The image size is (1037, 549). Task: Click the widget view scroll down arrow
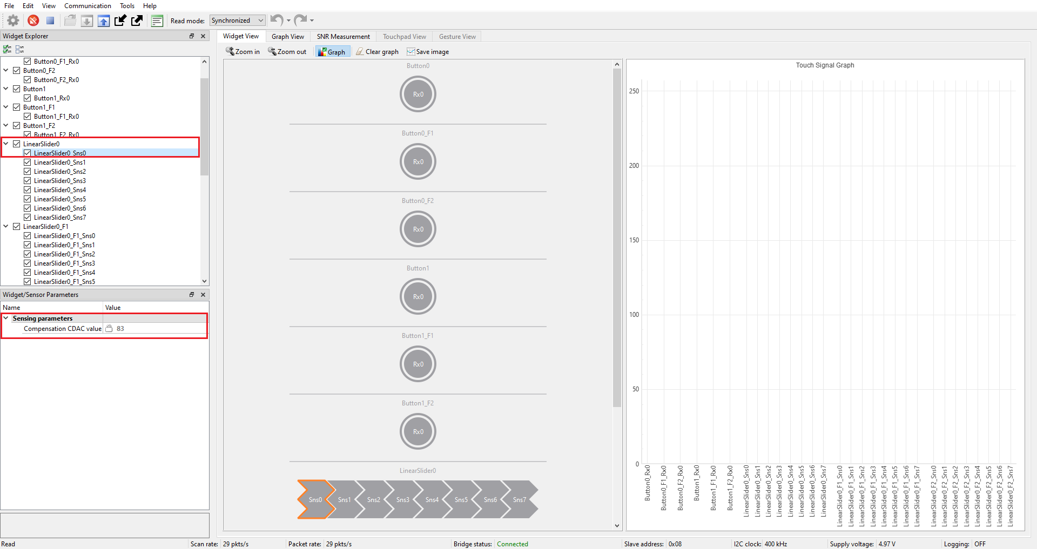point(617,526)
